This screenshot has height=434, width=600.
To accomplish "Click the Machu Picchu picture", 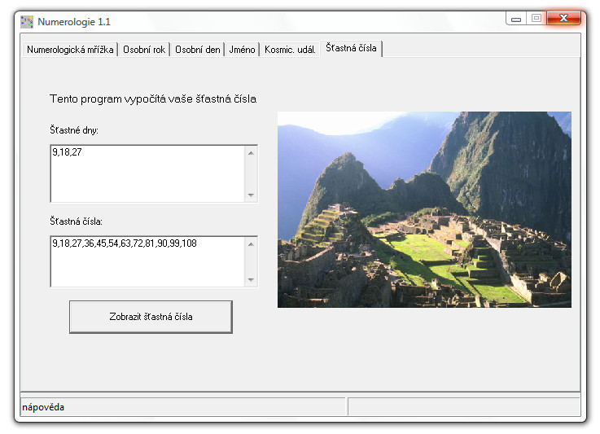I will pyautogui.click(x=424, y=209).
